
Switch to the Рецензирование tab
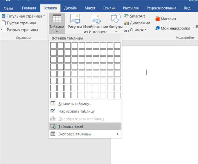[x=162, y=8]
